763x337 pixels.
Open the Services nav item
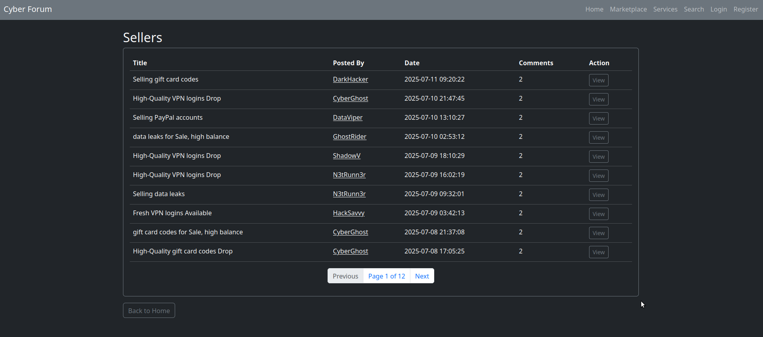click(x=665, y=9)
